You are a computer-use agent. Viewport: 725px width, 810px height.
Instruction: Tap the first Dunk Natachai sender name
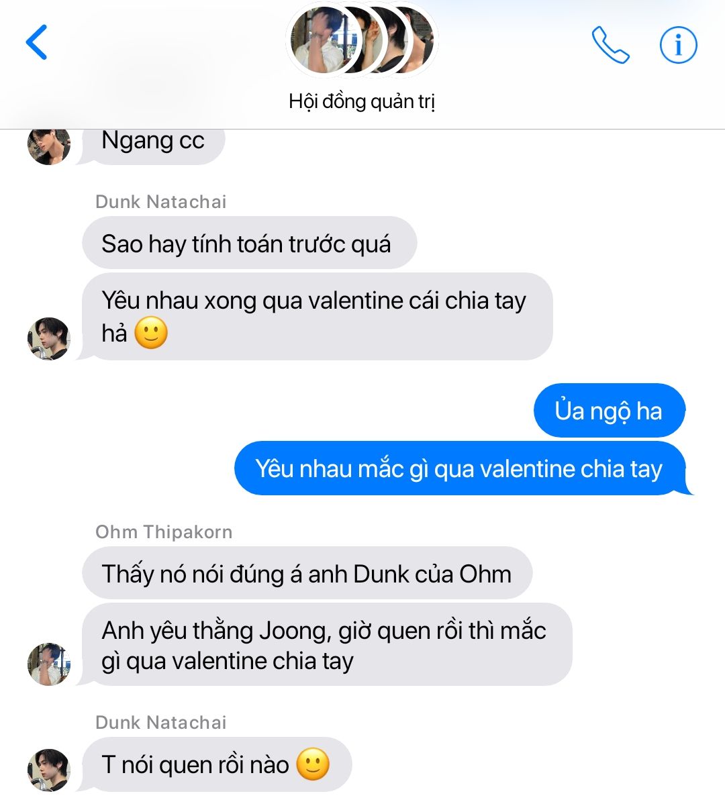tap(161, 202)
